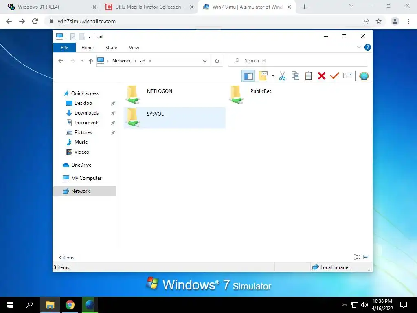Open the notification center icon
This screenshot has width=417, height=313.
[404, 305]
